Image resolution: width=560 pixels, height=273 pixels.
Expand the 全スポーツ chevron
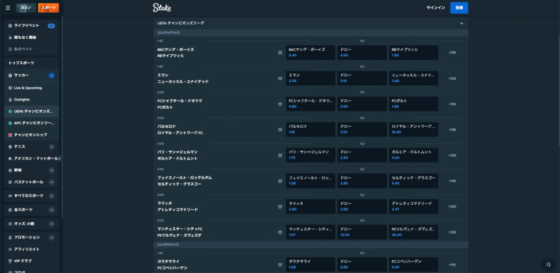[51, 210]
